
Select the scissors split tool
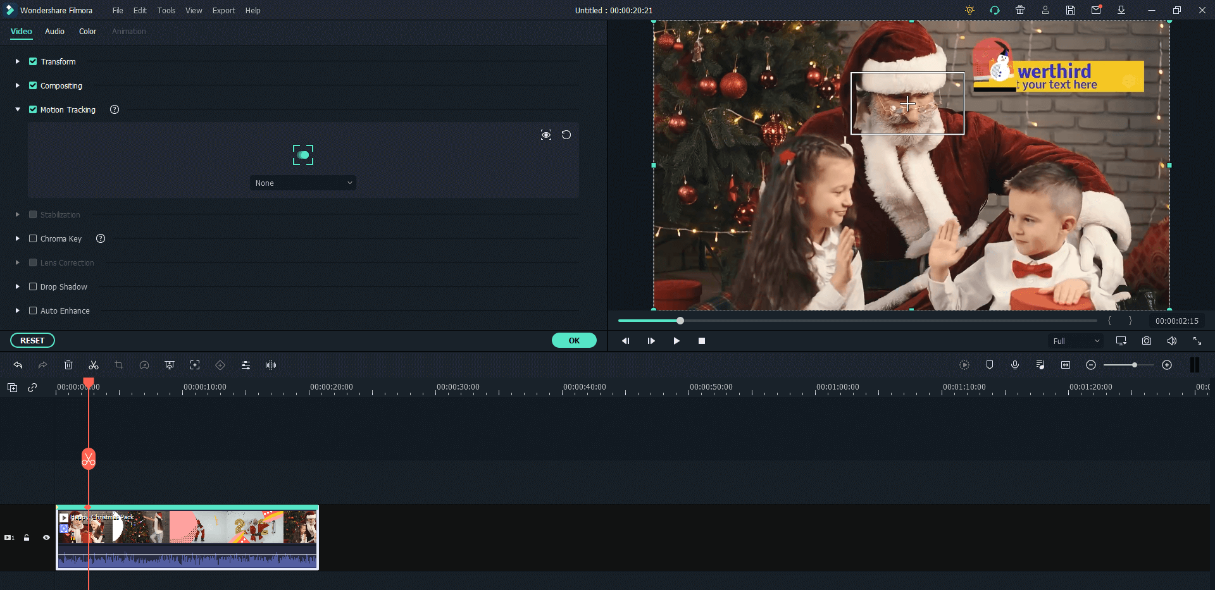(x=94, y=365)
